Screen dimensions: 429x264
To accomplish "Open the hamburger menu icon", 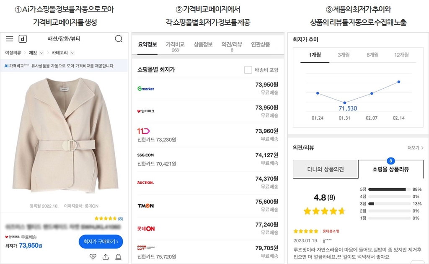I will point(10,39).
